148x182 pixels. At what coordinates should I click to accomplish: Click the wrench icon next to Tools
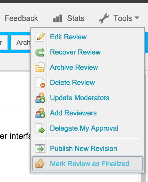[x=104, y=18]
